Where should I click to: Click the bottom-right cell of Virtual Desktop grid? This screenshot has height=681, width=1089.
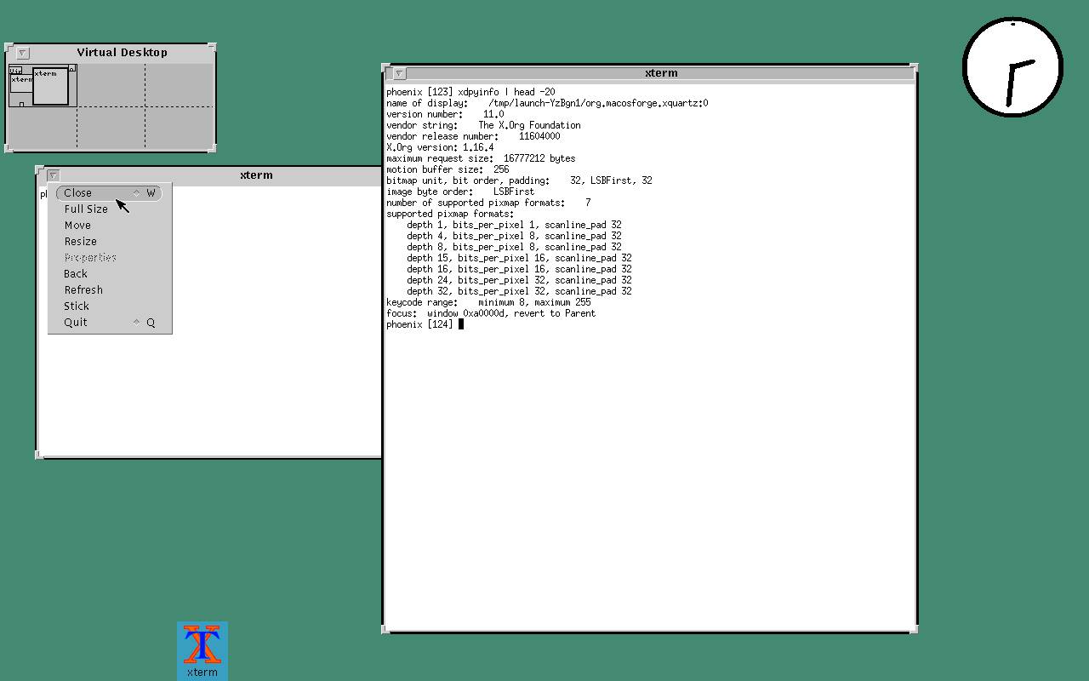coord(180,128)
